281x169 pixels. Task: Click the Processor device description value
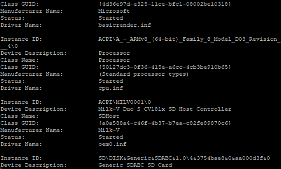114,53
